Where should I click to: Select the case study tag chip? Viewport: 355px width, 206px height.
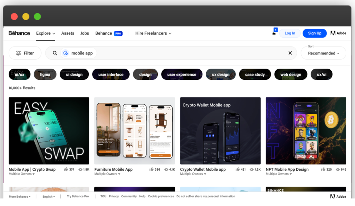tap(255, 74)
